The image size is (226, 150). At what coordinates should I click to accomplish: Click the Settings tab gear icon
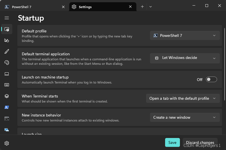pyautogui.click(x=74, y=7)
